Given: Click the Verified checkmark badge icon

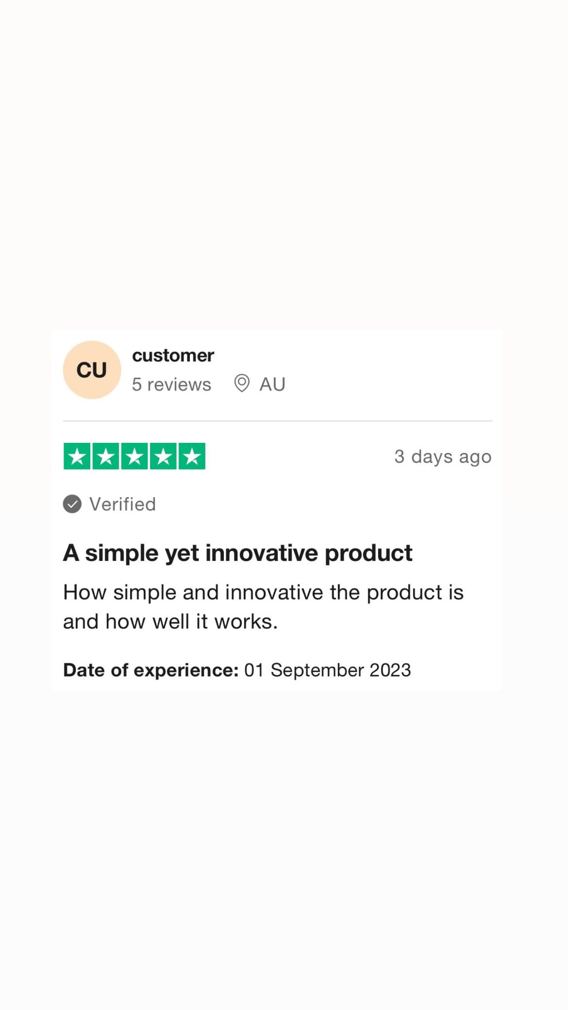Looking at the screenshot, I should (72, 504).
